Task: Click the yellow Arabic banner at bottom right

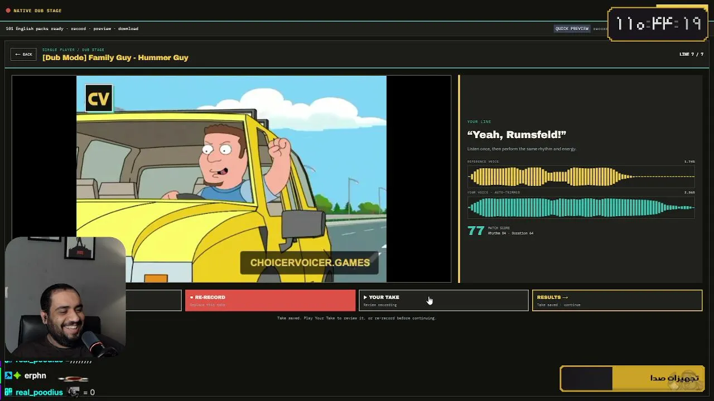Action: click(x=633, y=379)
